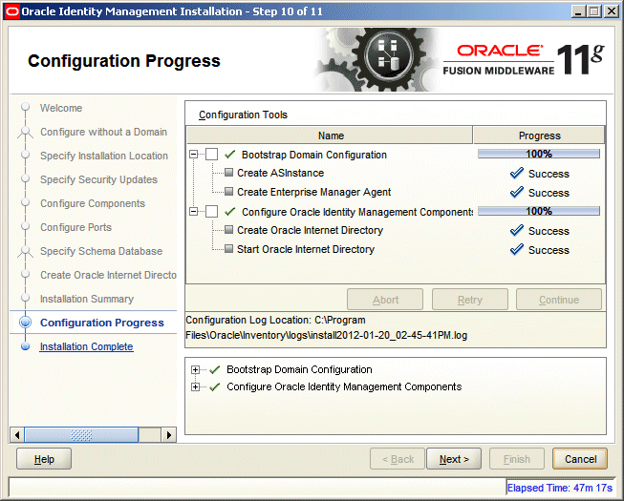The height and width of the screenshot is (501, 624).
Task: Click Configuration Progress current step label
Action: click(102, 323)
